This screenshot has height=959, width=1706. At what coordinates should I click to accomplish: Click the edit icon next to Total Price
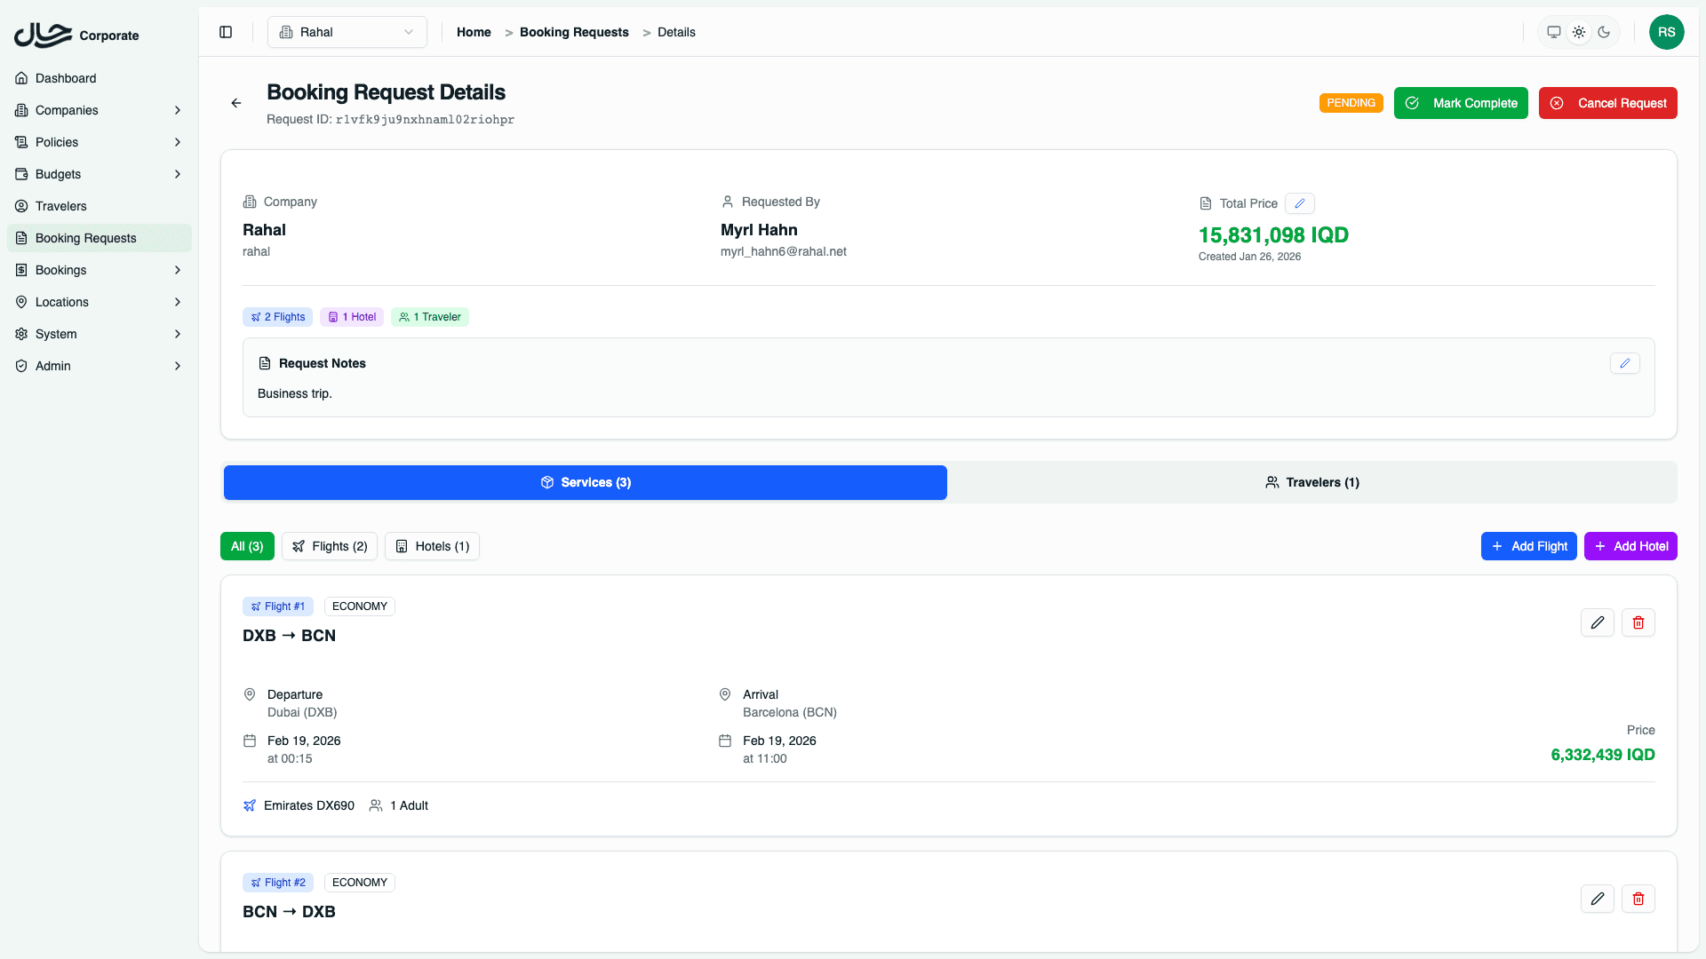(1300, 203)
